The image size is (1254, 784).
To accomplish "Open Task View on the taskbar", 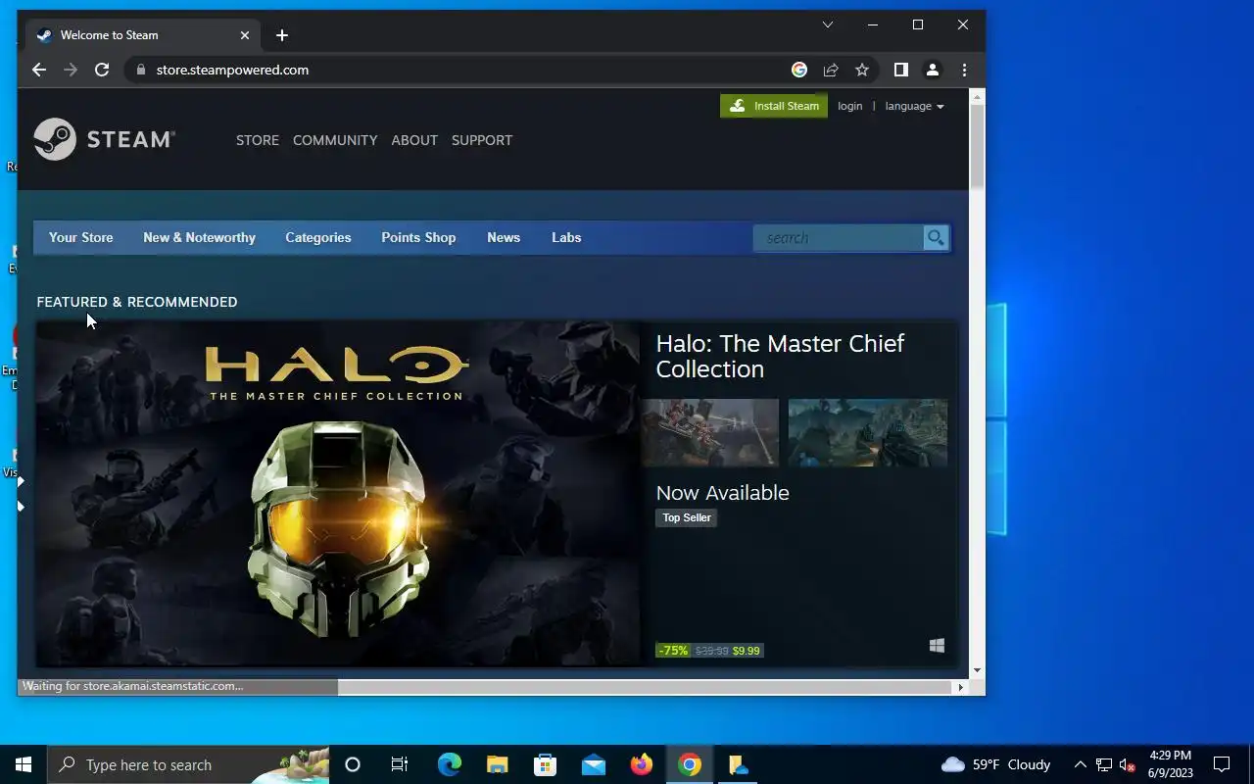I will (x=399, y=764).
